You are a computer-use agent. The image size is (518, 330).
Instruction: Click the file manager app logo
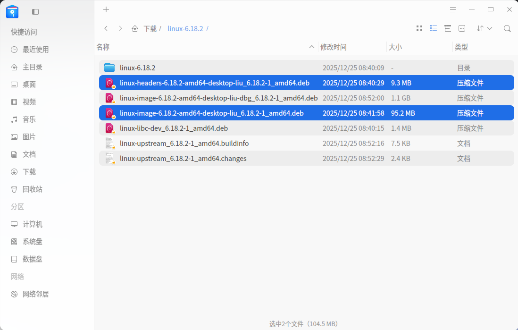click(12, 12)
